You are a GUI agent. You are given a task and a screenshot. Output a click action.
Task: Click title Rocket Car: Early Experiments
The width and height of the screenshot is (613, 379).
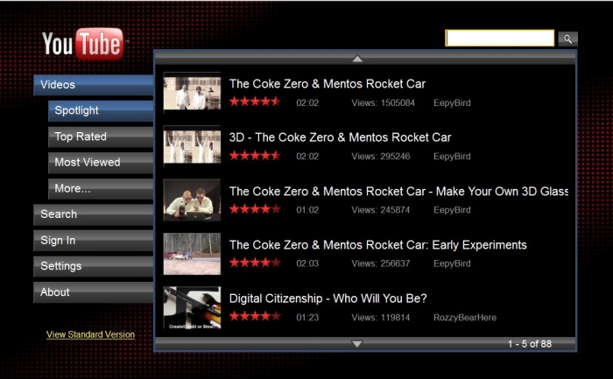378,245
